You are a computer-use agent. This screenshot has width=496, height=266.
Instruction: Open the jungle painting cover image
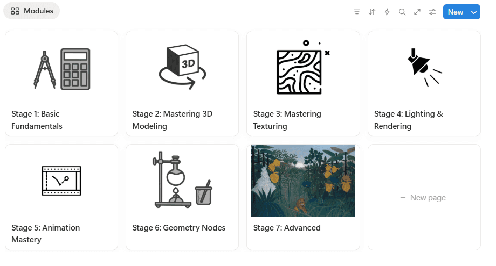tap(303, 181)
